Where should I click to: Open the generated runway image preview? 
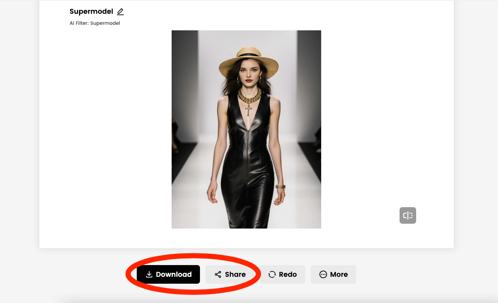[x=246, y=129]
